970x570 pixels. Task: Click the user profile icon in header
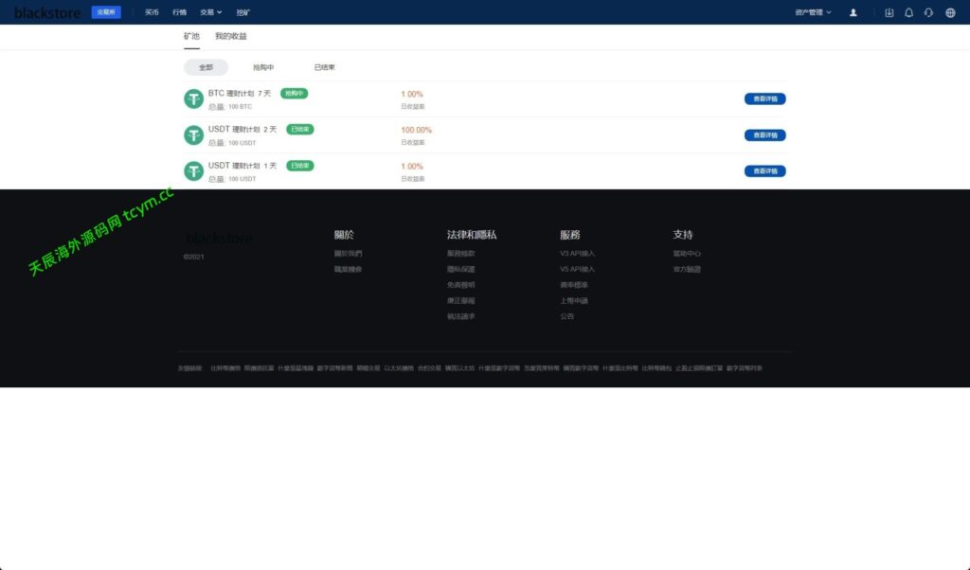pyautogui.click(x=853, y=12)
